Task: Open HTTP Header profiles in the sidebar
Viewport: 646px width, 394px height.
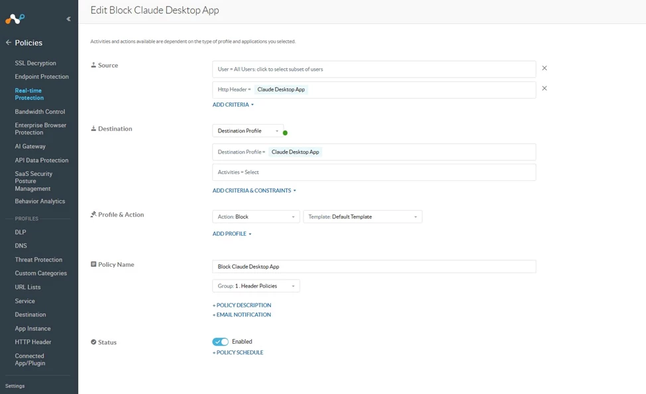Action: (x=33, y=342)
